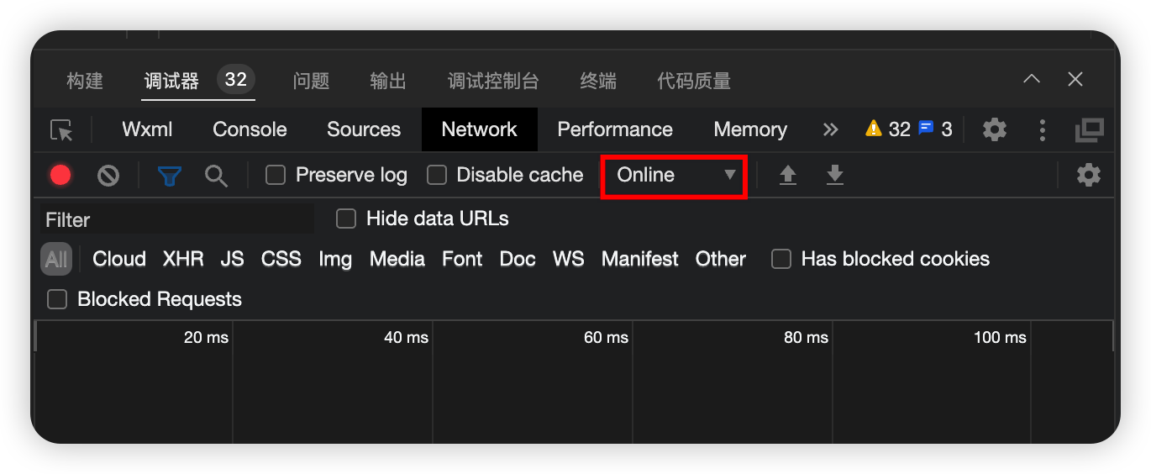Stop recording network log with red button
Image resolution: width=1151 pixels, height=474 pixels.
point(60,175)
